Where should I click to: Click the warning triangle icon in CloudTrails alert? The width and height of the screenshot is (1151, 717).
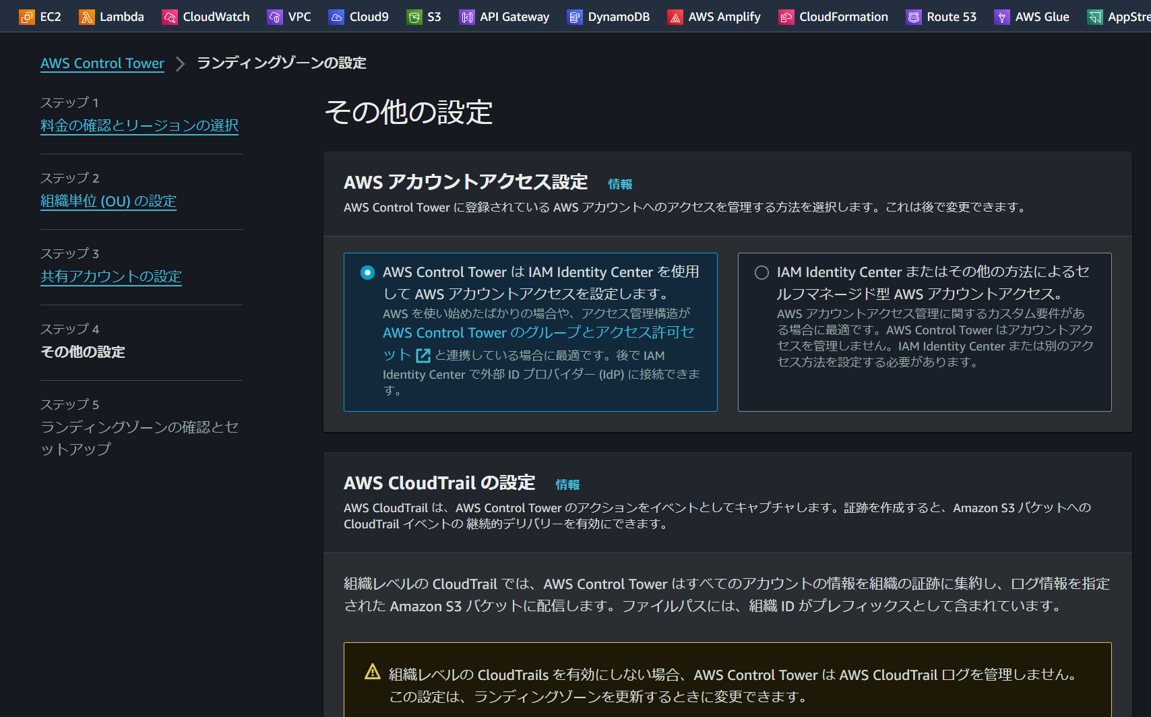373,672
